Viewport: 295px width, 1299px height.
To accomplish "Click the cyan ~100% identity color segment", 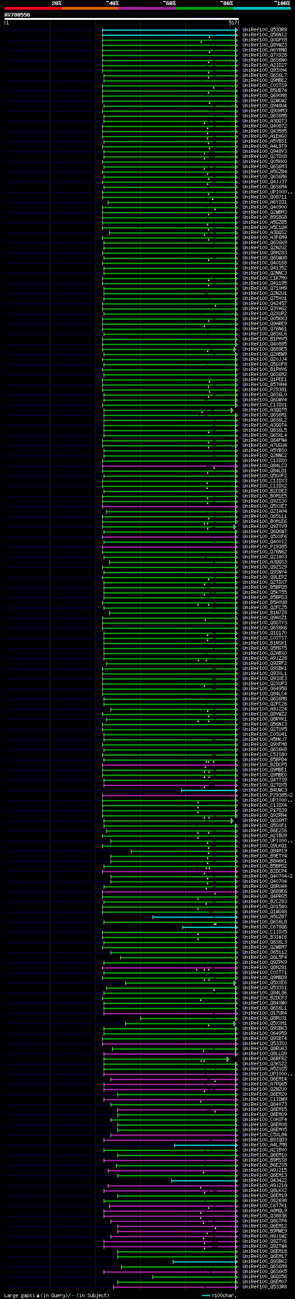I will click(262, 8).
